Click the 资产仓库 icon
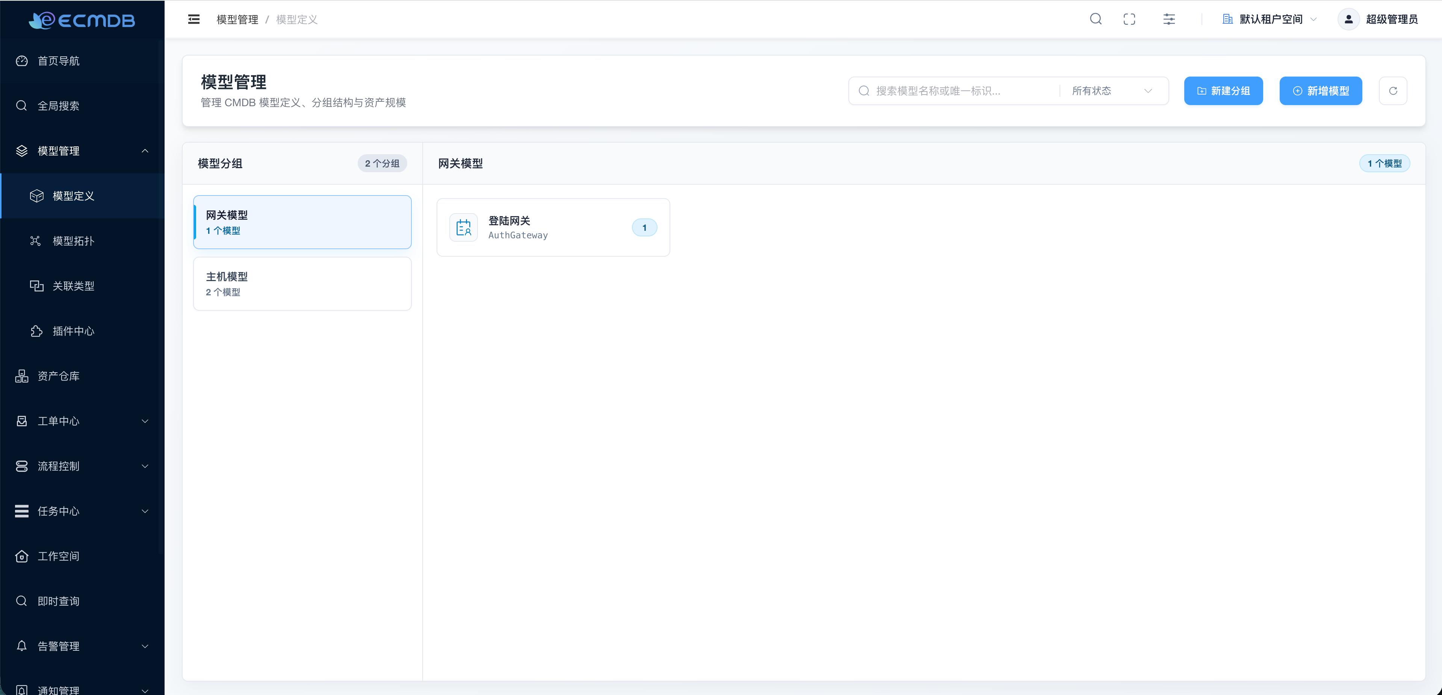The height and width of the screenshot is (695, 1442). [x=22, y=376]
